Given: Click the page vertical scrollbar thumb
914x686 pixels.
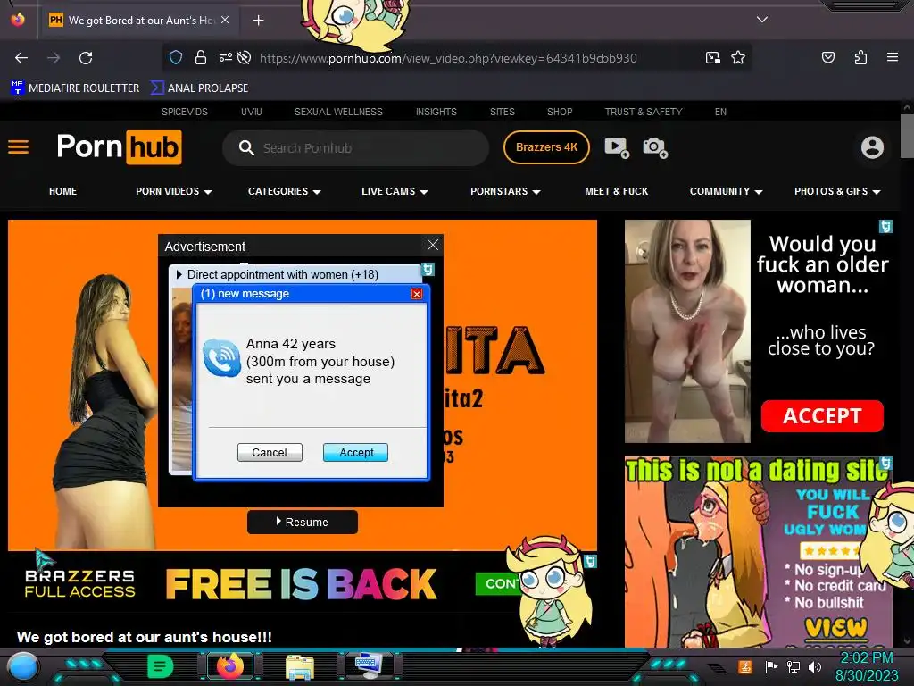Looking at the screenshot, I should click(907, 136).
